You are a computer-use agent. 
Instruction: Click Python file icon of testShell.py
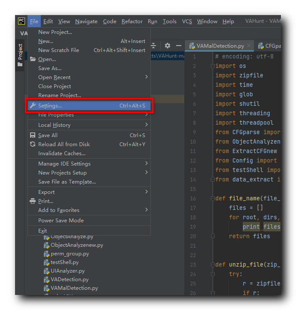coord(46,262)
